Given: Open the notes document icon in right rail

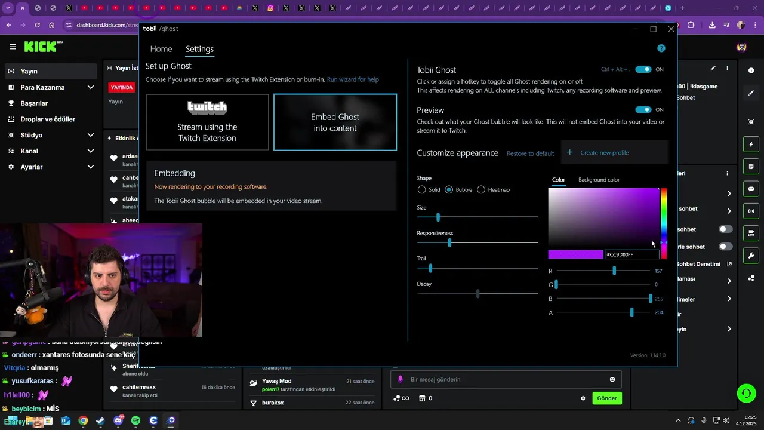Looking at the screenshot, I should [x=751, y=166].
